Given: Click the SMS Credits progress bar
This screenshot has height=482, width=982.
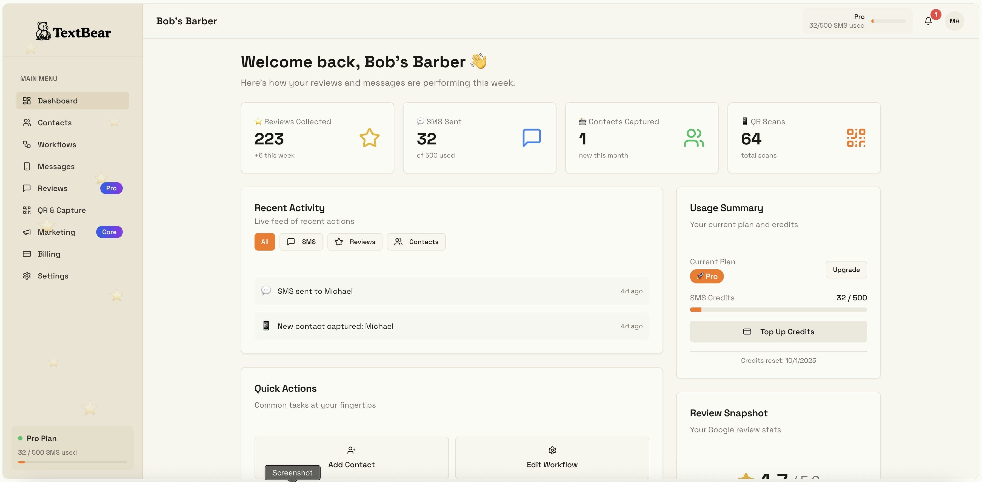Looking at the screenshot, I should pos(778,310).
